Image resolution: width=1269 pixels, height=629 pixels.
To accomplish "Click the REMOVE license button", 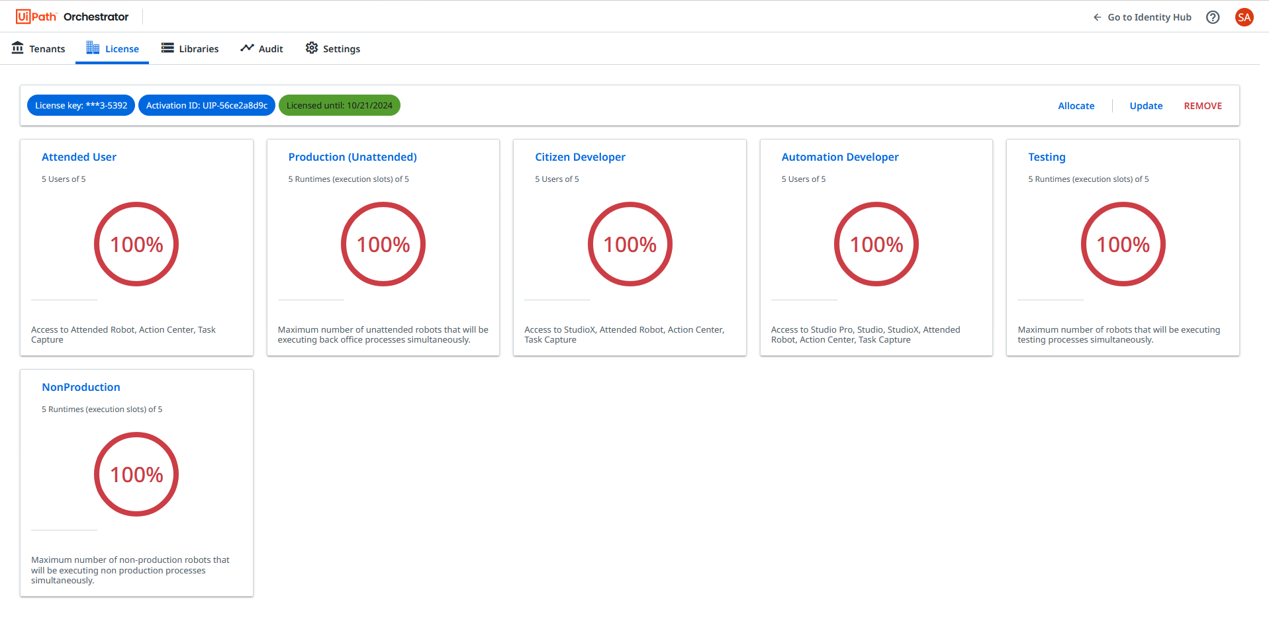I will pos(1203,106).
